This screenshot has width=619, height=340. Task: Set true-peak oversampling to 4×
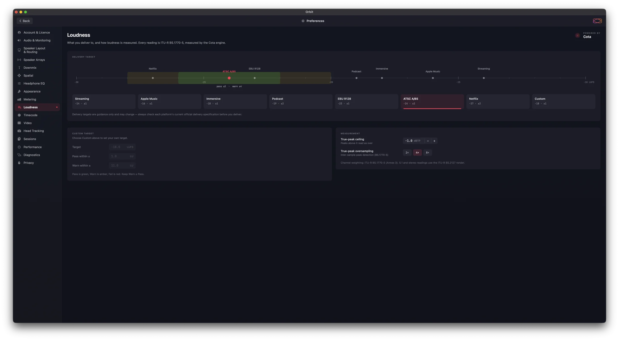click(417, 153)
